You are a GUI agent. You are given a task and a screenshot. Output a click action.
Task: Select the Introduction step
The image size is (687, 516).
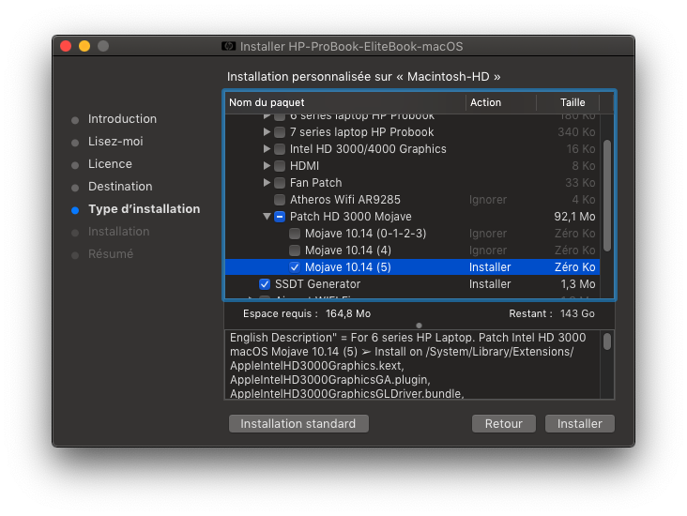click(x=122, y=119)
